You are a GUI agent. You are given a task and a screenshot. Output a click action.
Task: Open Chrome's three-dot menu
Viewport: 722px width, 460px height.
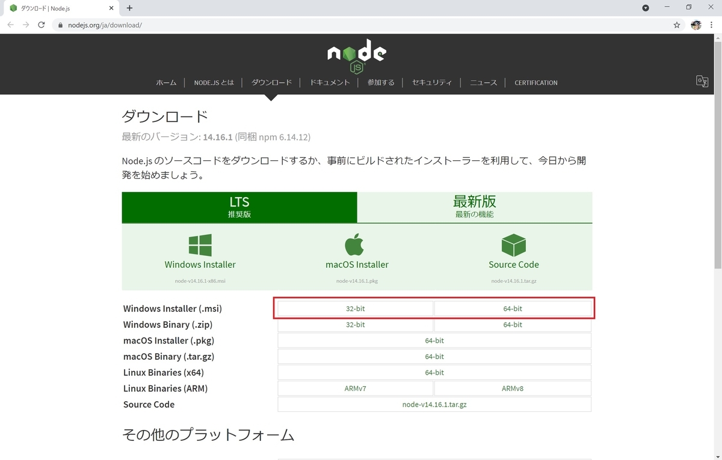712,25
